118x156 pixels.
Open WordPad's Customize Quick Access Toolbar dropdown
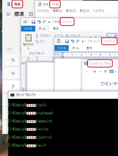tap(83, 42)
